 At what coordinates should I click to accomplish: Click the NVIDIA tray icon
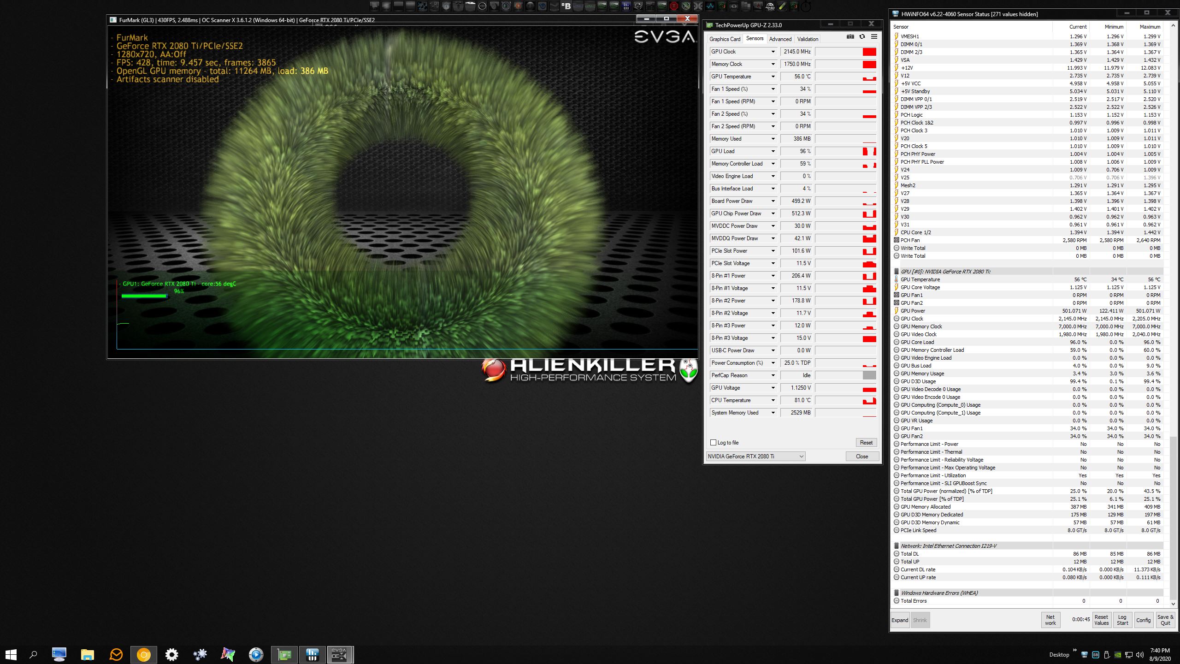point(1118,655)
